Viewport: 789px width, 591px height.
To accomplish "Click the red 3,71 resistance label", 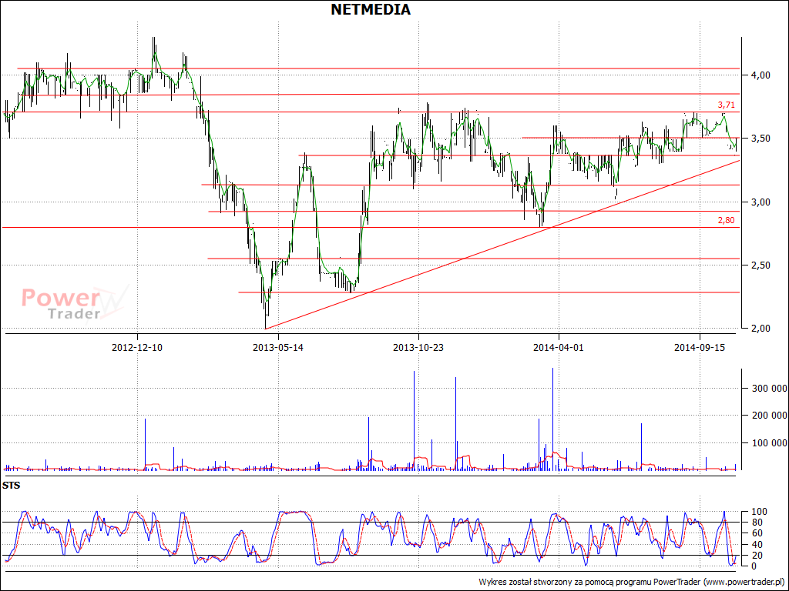I will click(x=726, y=105).
